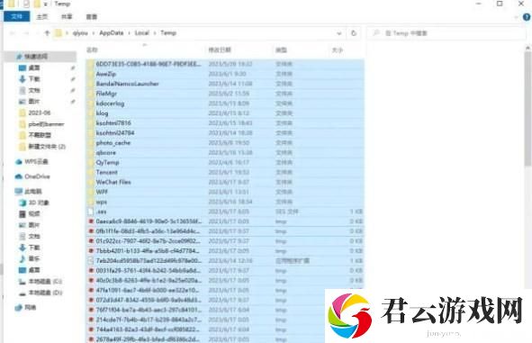Open the File menu tab
The width and height of the screenshot is (532, 343).
[17, 16]
